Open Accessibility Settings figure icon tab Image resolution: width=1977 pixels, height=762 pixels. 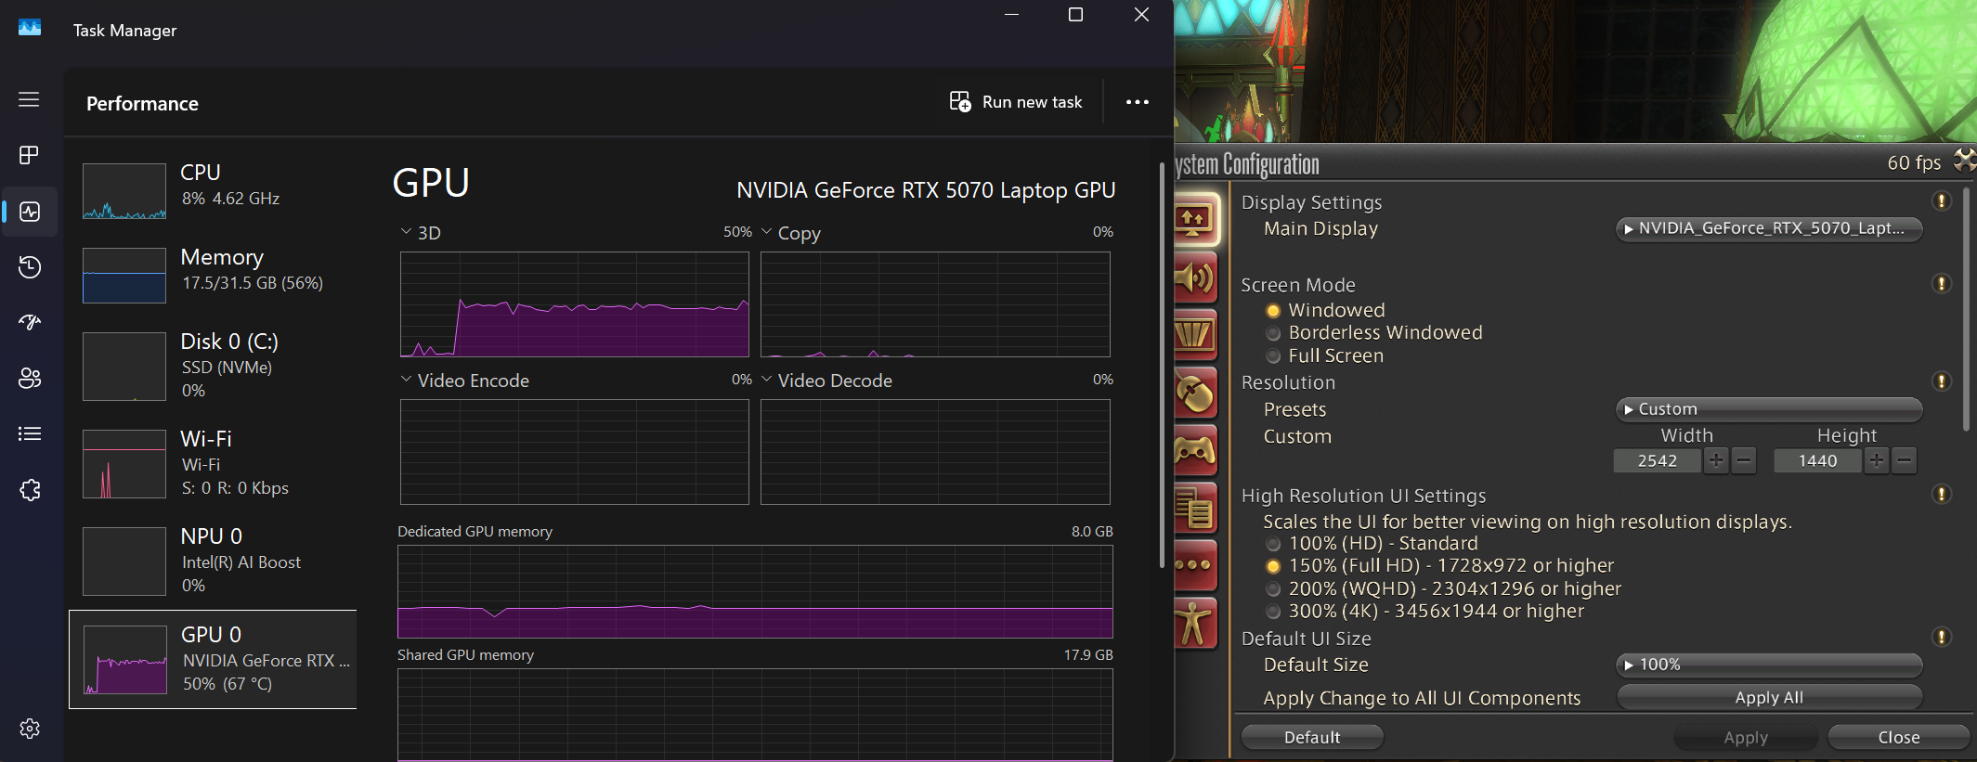click(1196, 624)
